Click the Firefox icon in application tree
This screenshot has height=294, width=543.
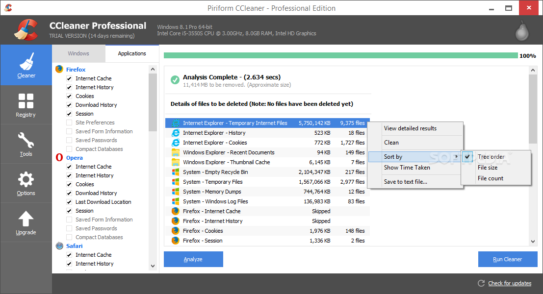click(59, 69)
